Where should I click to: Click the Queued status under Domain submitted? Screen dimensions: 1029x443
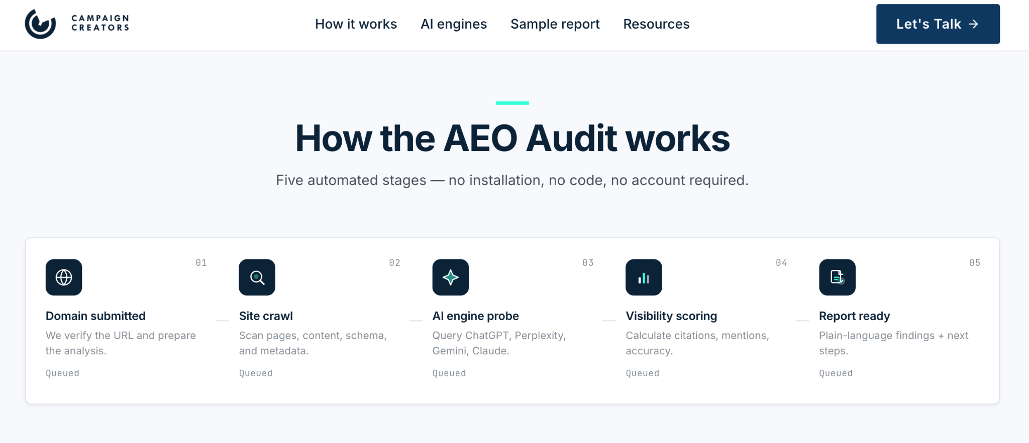click(x=62, y=373)
